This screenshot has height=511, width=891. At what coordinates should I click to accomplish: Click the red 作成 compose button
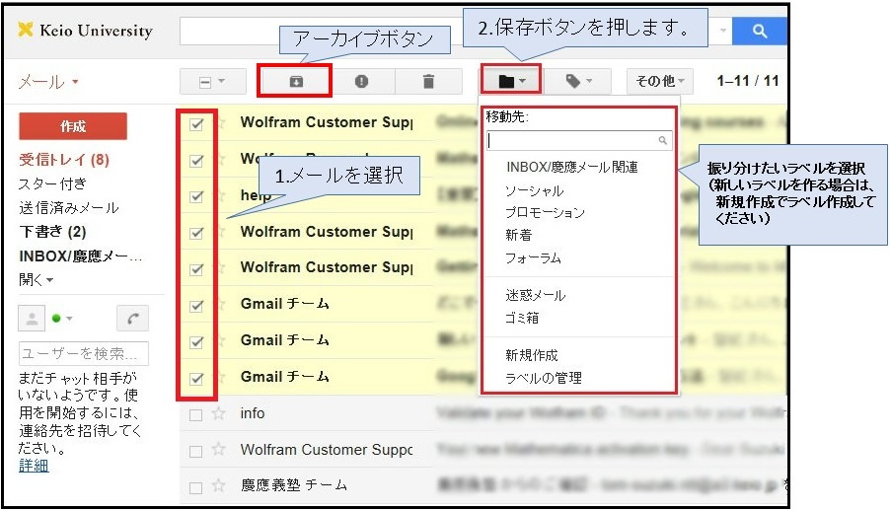coord(73,126)
